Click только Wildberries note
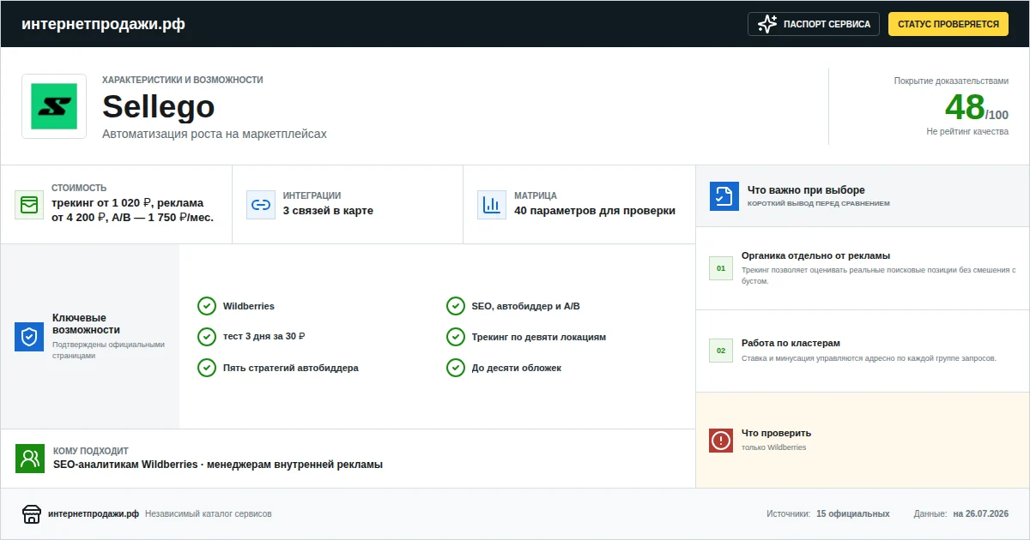1030x540 pixels. (x=774, y=447)
